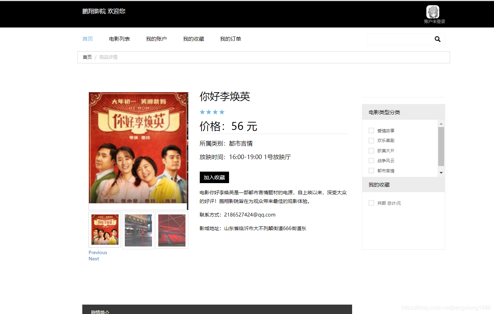This screenshot has height=314, width=494.
Task: Click the second rating star
Action: pos(209,112)
